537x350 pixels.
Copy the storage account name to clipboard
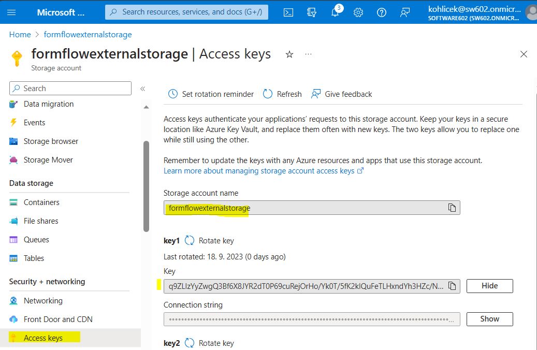(452, 208)
